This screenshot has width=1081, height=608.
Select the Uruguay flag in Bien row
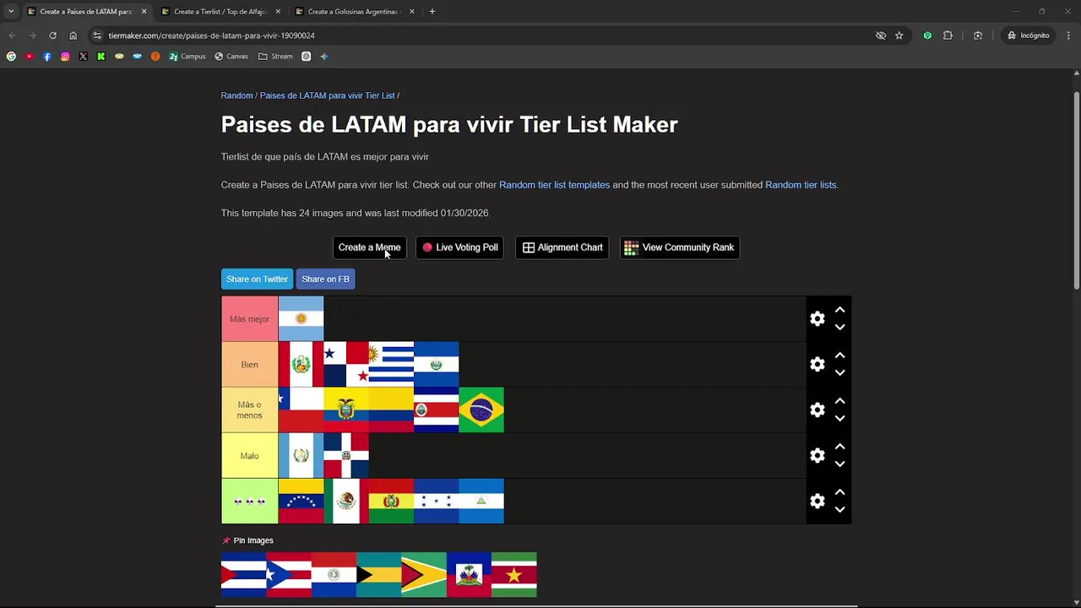[391, 365]
